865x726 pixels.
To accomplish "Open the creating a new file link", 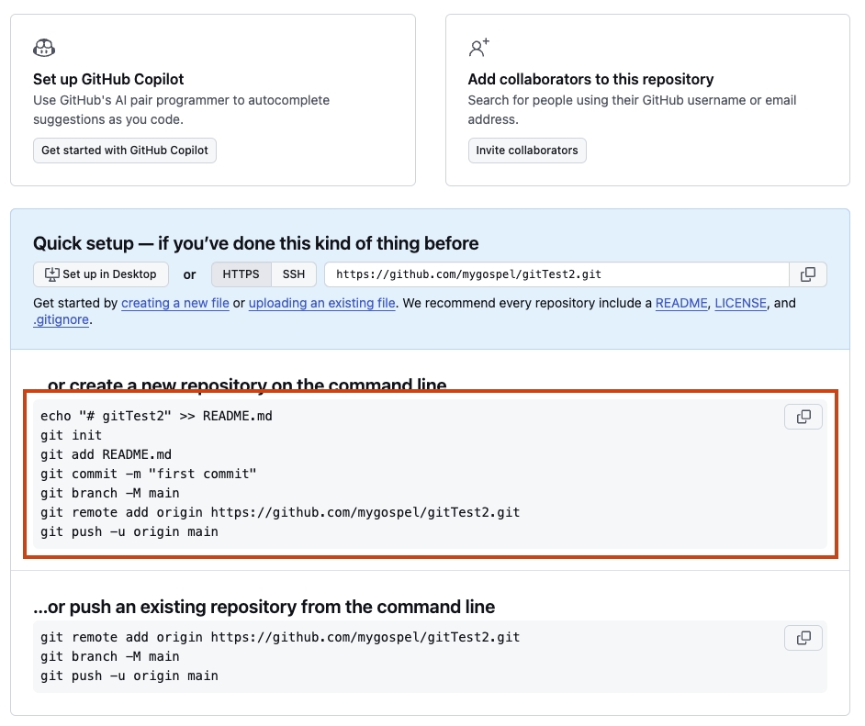I will [175, 303].
